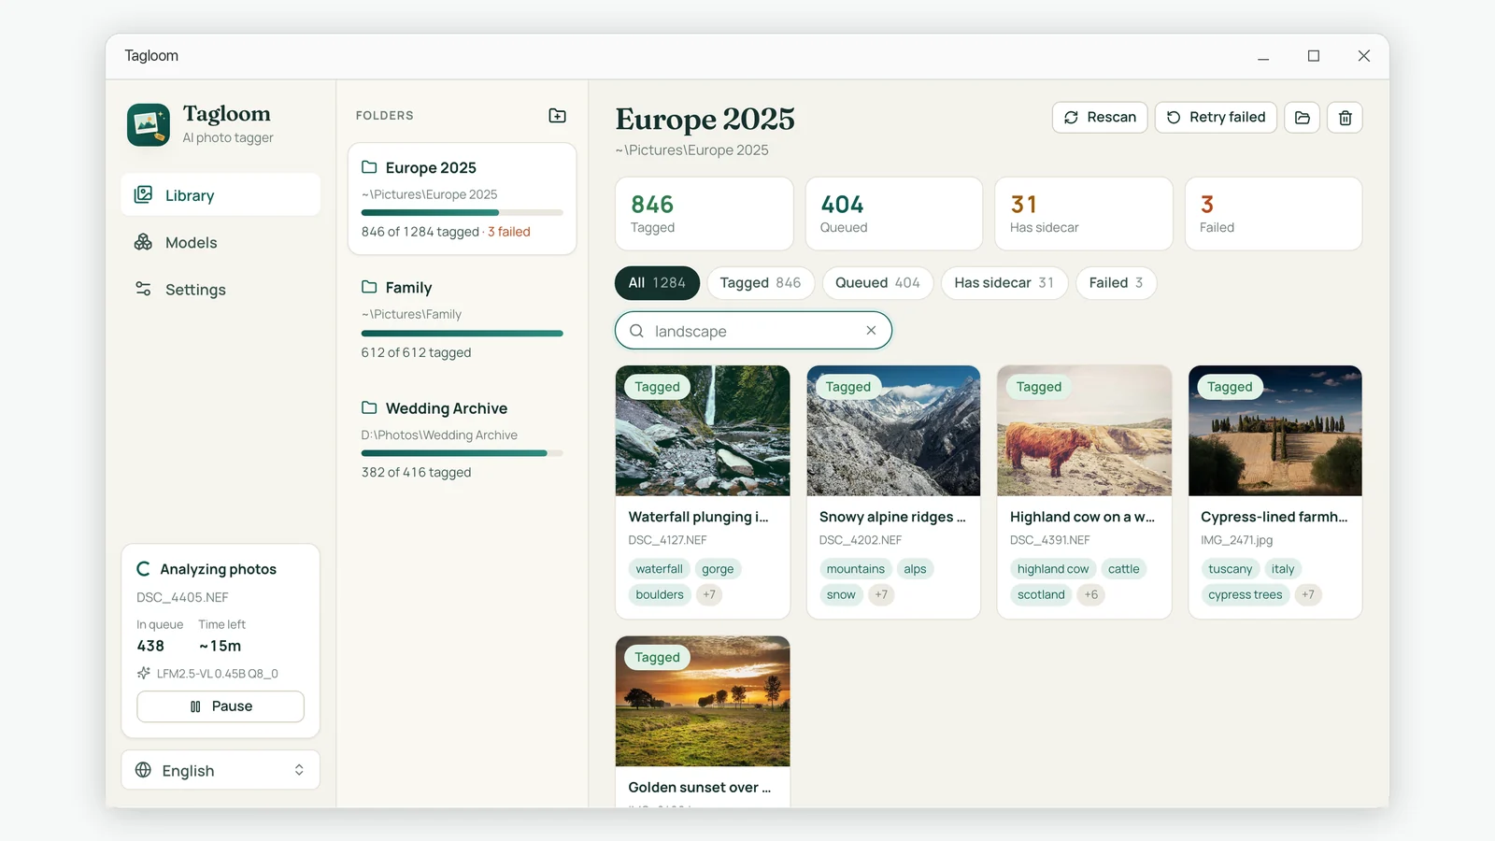Open the golden sunset photo thumbnail
The height and width of the screenshot is (841, 1495).
pyautogui.click(x=703, y=702)
